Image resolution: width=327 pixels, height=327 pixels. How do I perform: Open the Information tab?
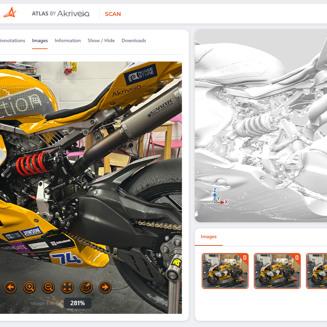[68, 40]
